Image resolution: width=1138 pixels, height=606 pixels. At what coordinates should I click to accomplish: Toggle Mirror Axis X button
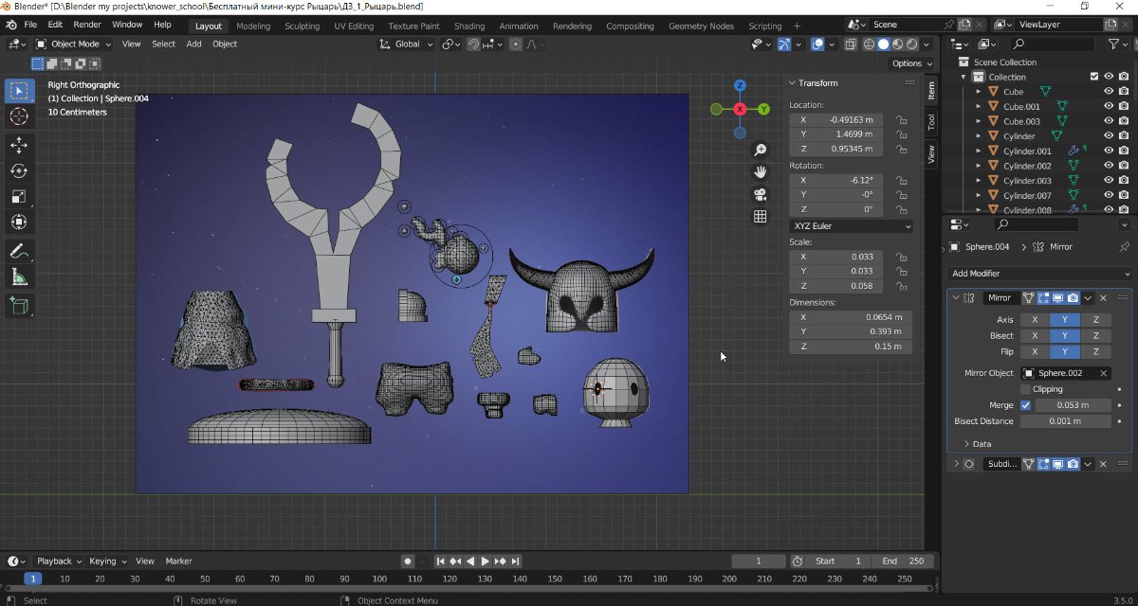pos(1035,320)
